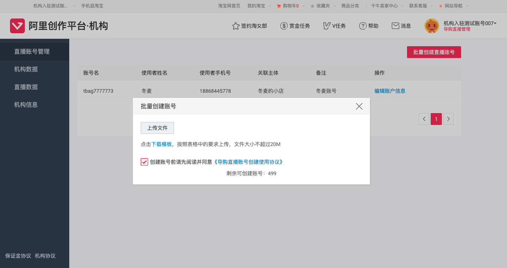Click 剩余可创建账号：499 text

pos(251,173)
